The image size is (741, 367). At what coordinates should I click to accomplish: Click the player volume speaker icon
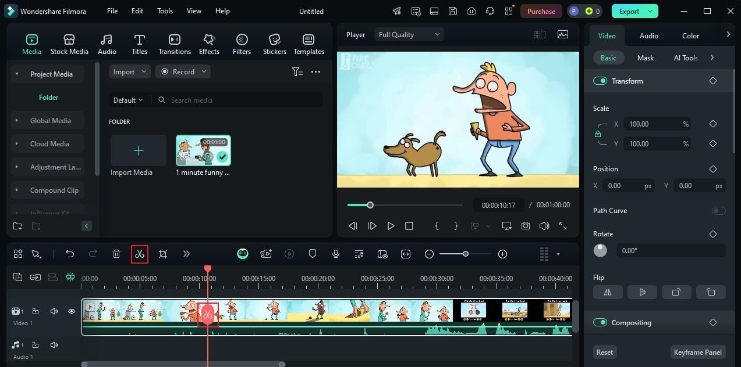pyautogui.click(x=544, y=226)
